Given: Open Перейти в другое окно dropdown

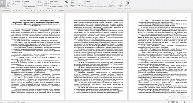Looking at the screenshot, I should click(x=112, y=4).
